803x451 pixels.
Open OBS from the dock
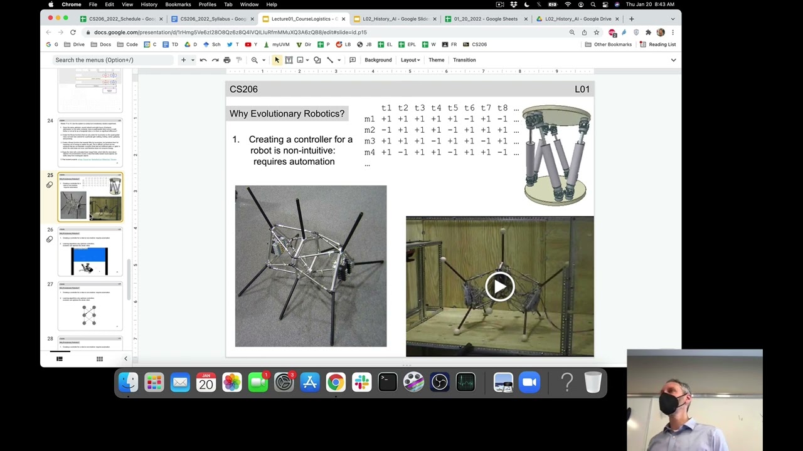tap(440, 382)
